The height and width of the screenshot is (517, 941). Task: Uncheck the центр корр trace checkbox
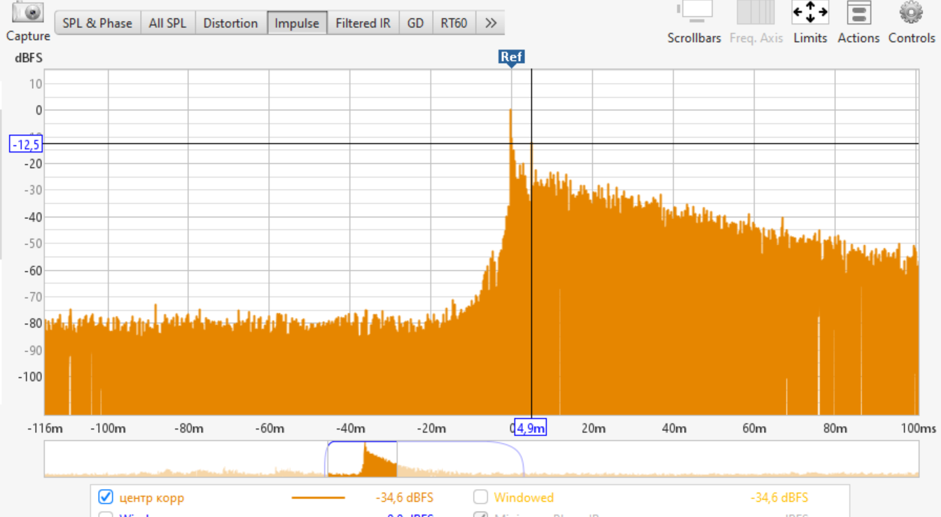click(x=106, y=497)
